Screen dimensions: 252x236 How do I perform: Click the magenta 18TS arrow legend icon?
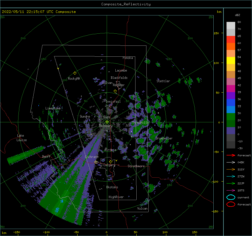pyautogui.click(x=231, y=191)
